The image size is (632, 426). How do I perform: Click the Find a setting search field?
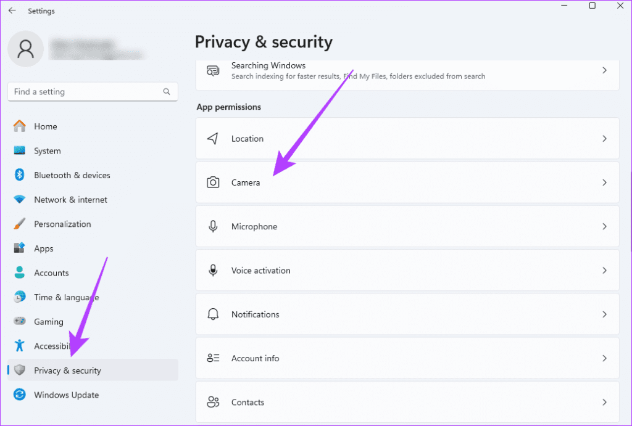pos(93,91)
